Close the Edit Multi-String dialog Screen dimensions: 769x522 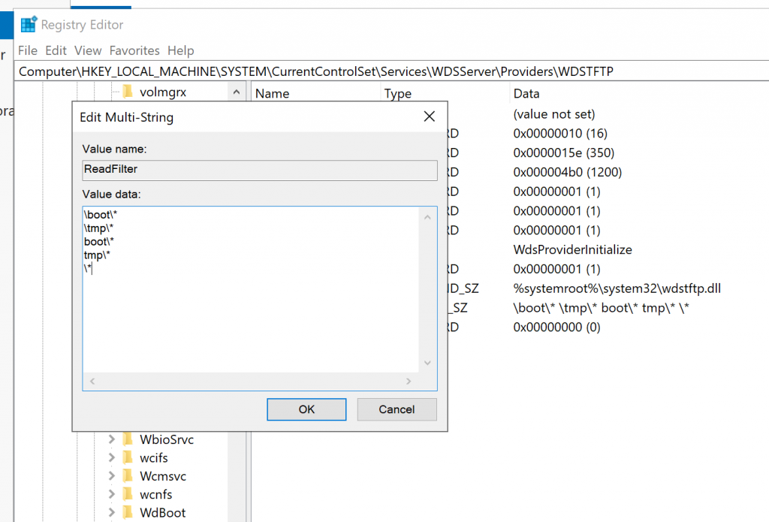click(x=429, y=116)
